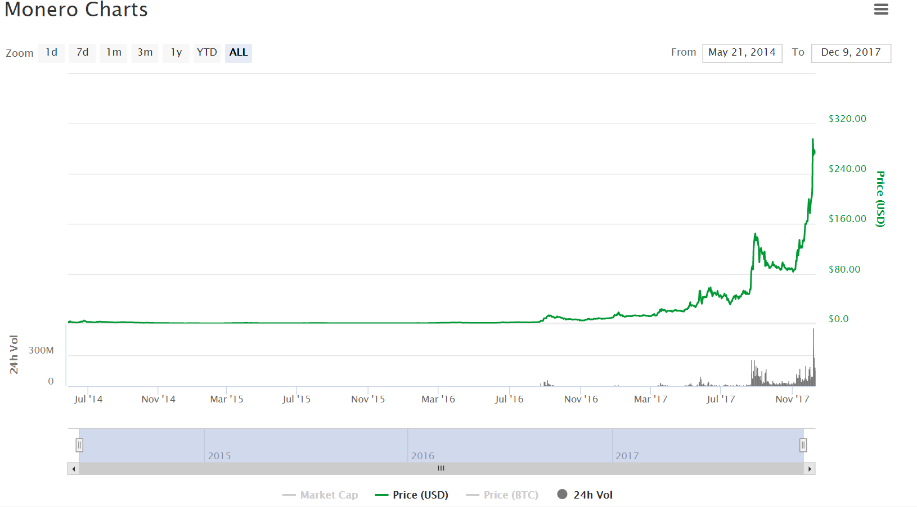
Task: Click the Nov '17 axis label
Action: [793, 399]
